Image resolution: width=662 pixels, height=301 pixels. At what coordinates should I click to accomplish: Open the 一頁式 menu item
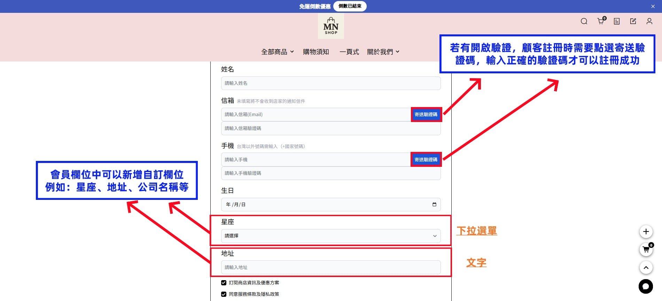tap(349, 52)
